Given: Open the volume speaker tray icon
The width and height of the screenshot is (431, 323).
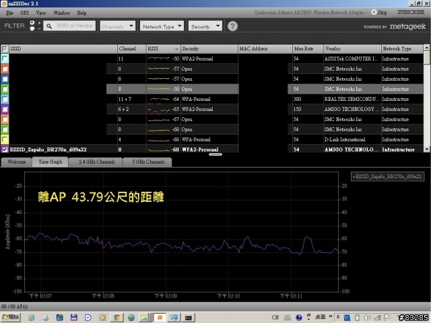Looking at the screenshot, I should tap(367, 318).
